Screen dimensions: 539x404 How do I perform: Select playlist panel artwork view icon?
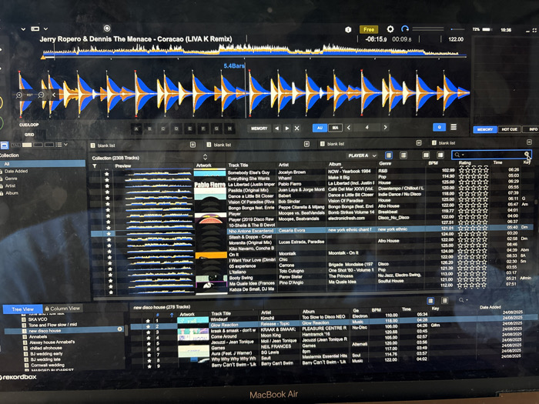[430, 301]
